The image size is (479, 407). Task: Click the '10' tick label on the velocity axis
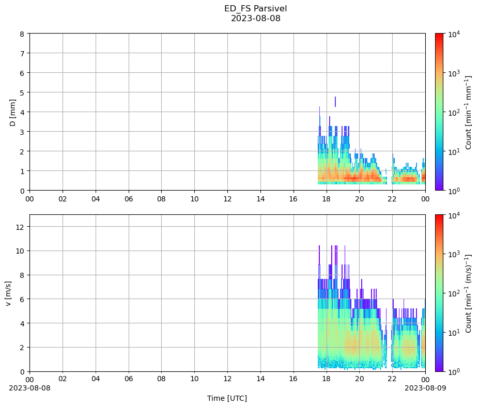tap(20, 251)
